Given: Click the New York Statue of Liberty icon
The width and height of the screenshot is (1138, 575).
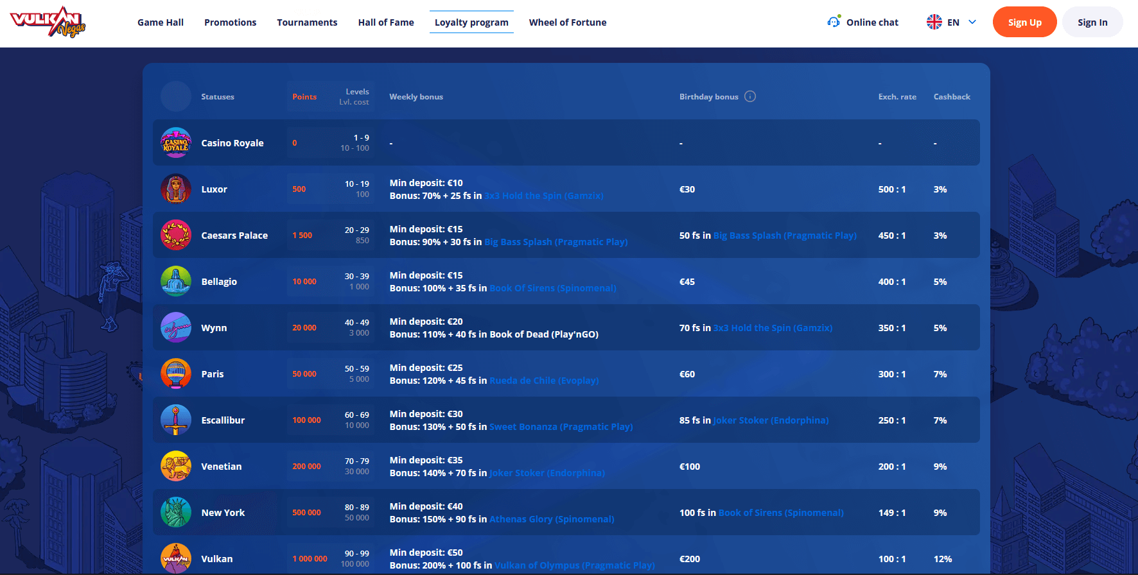Looking at the screenshot, I should [x=176, y=512].
